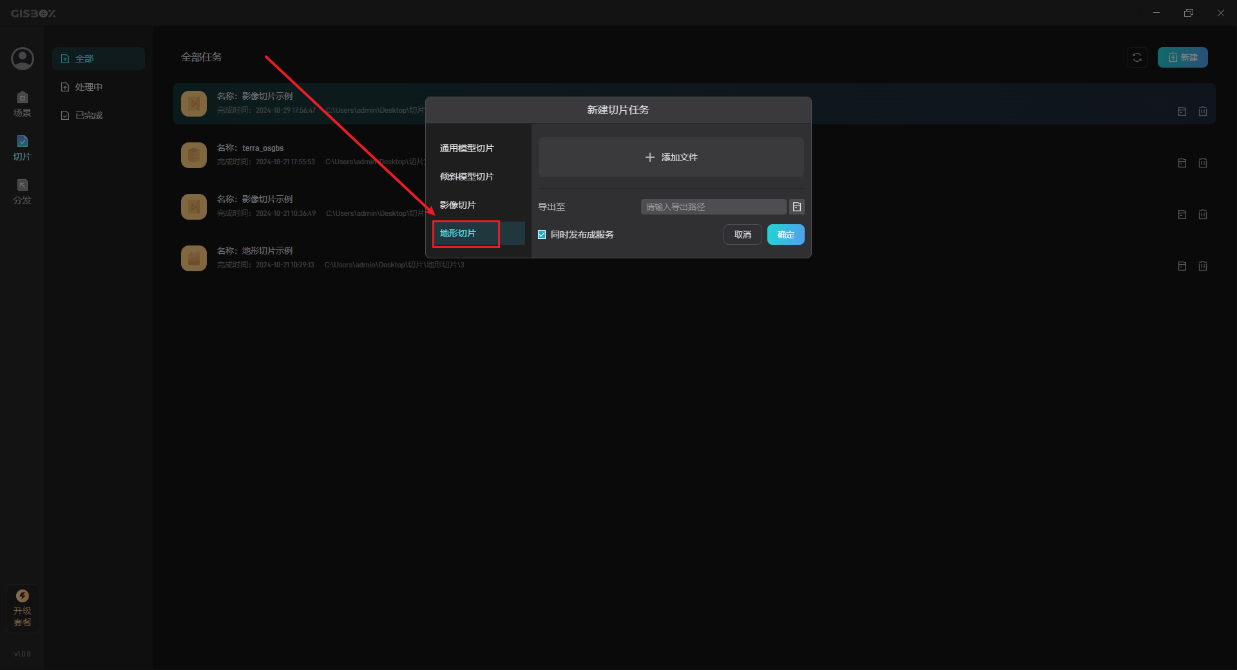Toggle the 同时发布成服务 checkbox

click(x=542, y=235)
